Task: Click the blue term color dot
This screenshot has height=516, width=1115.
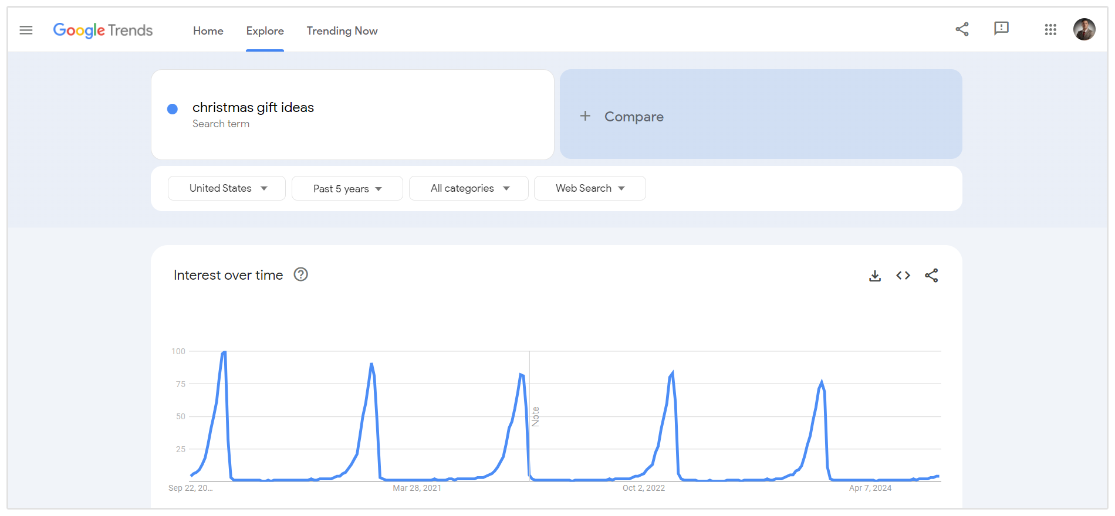Action: 173,109
